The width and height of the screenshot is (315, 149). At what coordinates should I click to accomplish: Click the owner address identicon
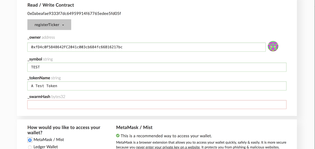coord(273,46)
